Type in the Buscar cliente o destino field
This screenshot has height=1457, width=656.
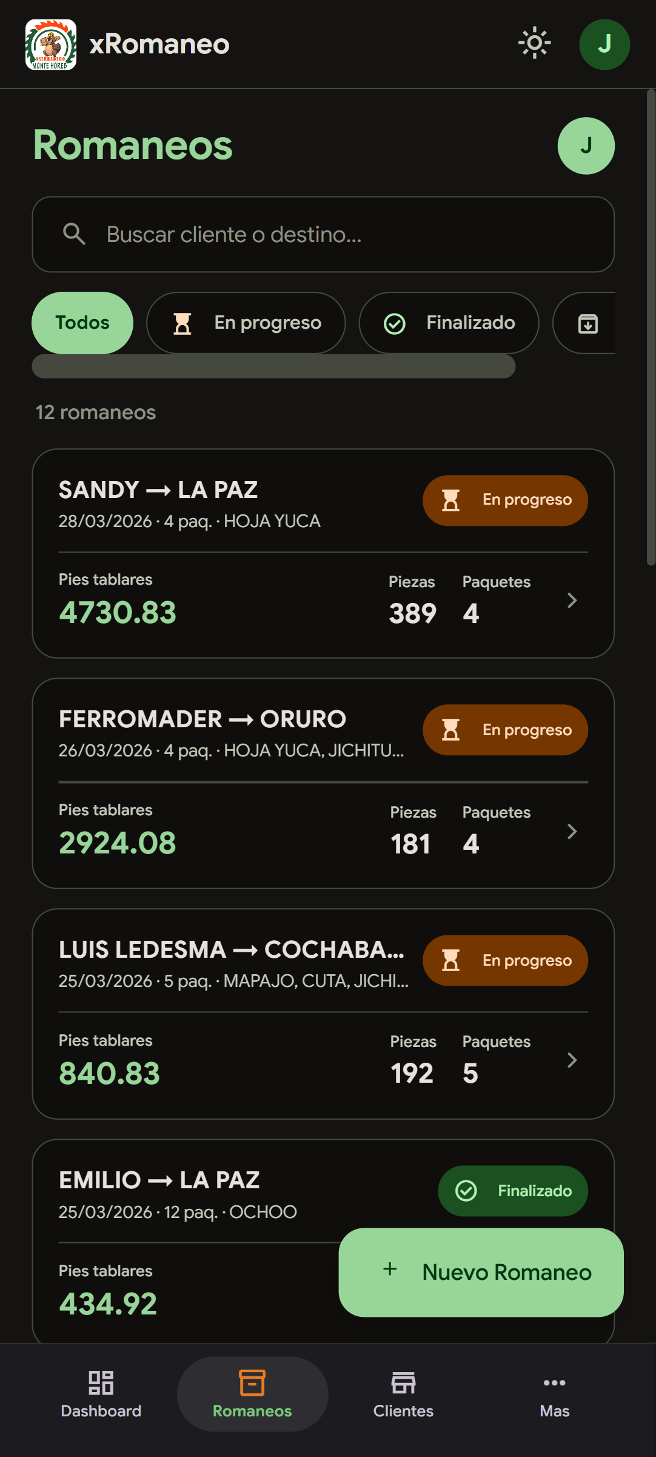[340, 235]
